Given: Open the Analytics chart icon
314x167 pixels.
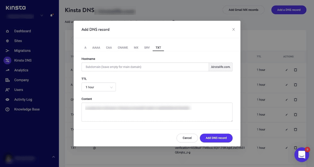Looking at the screenshot, I should click(7, 70).
